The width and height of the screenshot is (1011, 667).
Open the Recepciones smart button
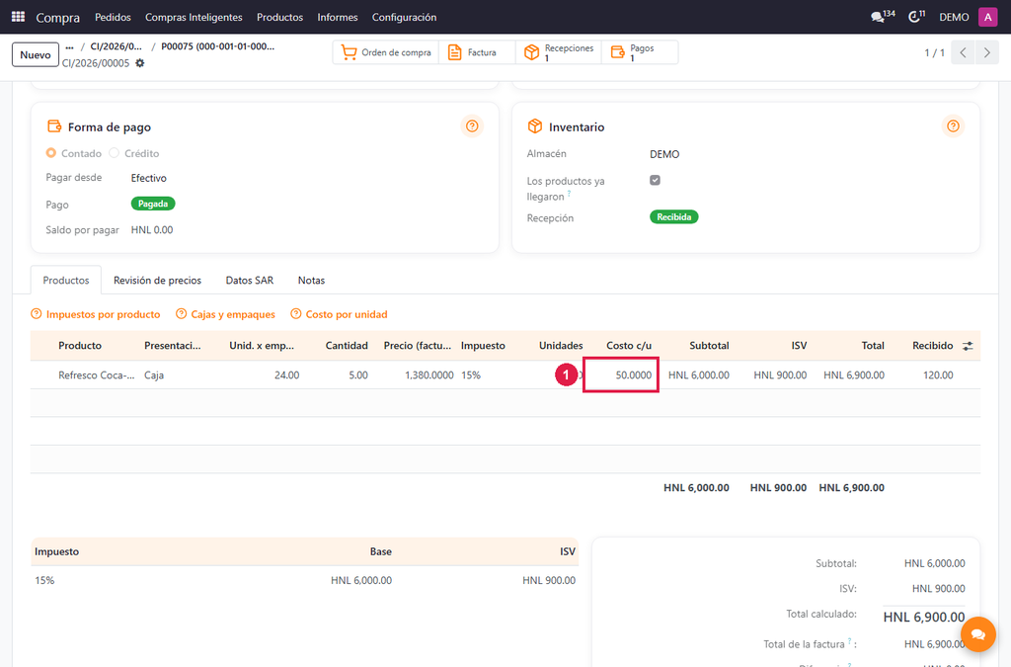coord(559,52)
